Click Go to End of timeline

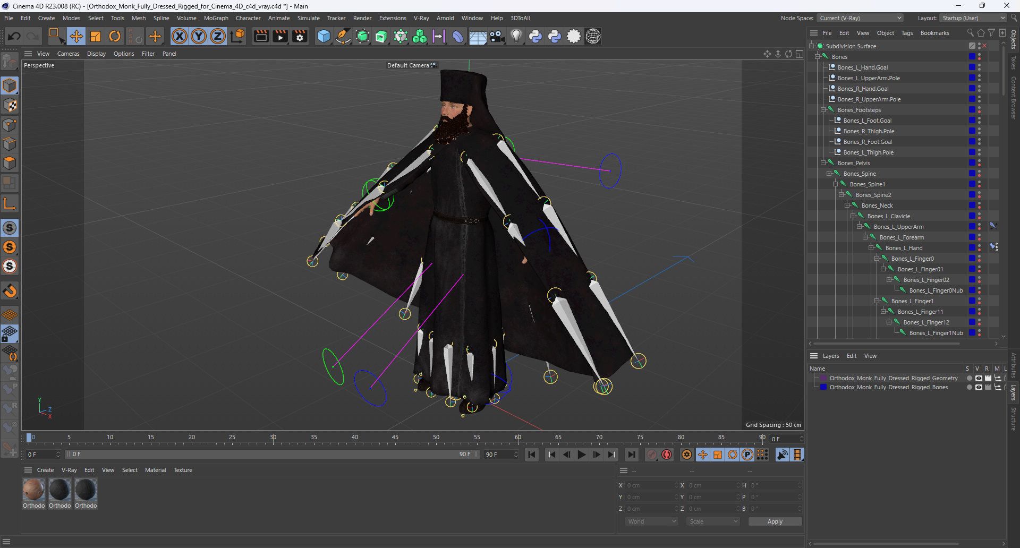point(631,455)
